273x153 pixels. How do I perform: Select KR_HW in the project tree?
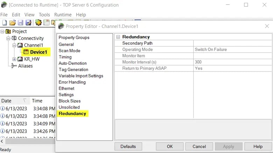pyautogui.click(x=32, y=59)
